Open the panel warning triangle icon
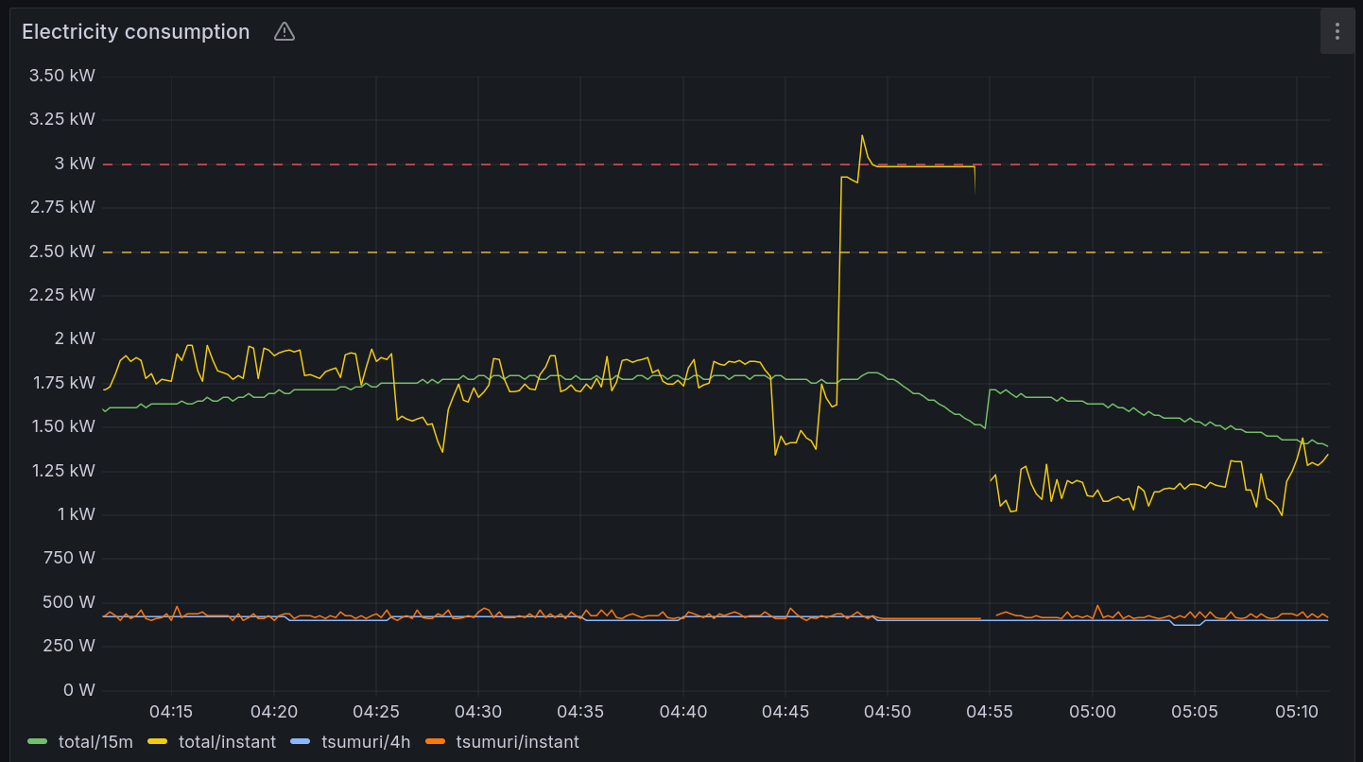 285,32
